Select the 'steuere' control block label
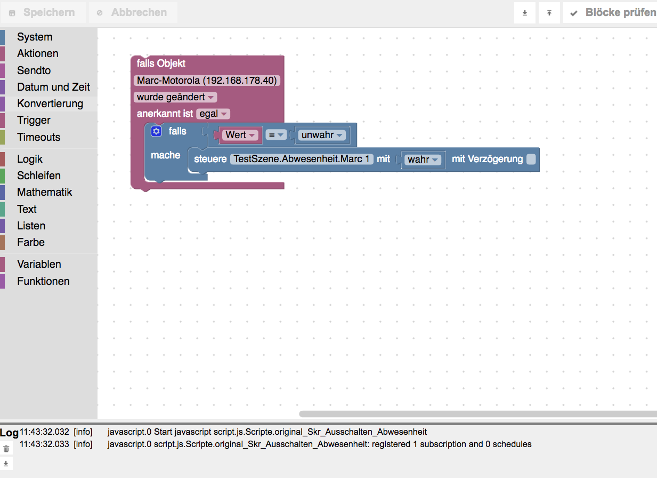This screenshot has height=478, width=657. [210, 159]
